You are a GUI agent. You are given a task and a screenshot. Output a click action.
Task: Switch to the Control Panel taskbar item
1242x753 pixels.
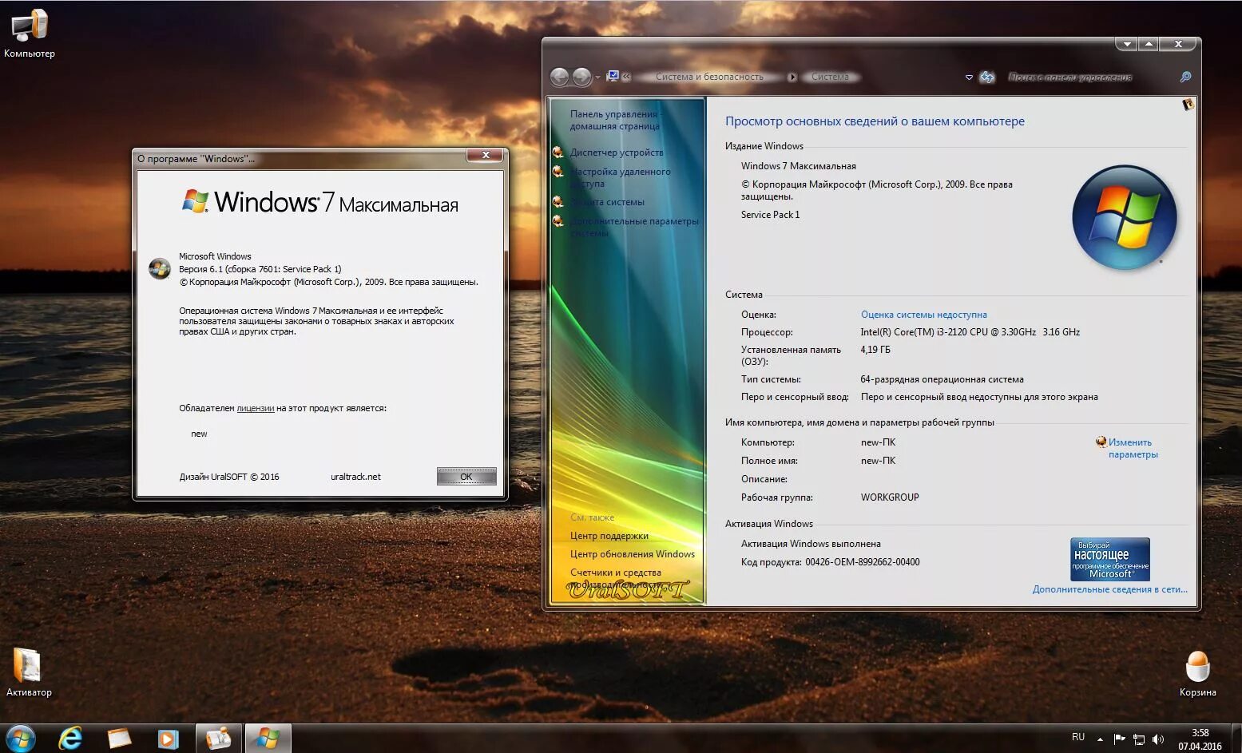pyautogui.click(x=219, y=739)
